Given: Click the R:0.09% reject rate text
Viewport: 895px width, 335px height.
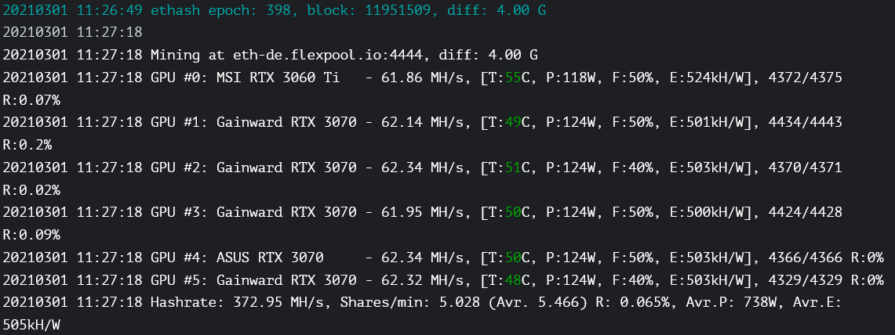Looking at the screenshot, I should (31, 235).
